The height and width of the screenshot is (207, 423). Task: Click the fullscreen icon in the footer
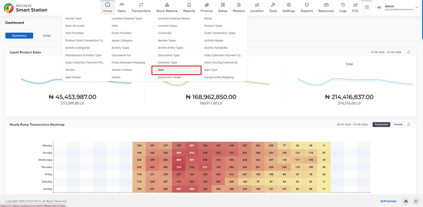416,201
